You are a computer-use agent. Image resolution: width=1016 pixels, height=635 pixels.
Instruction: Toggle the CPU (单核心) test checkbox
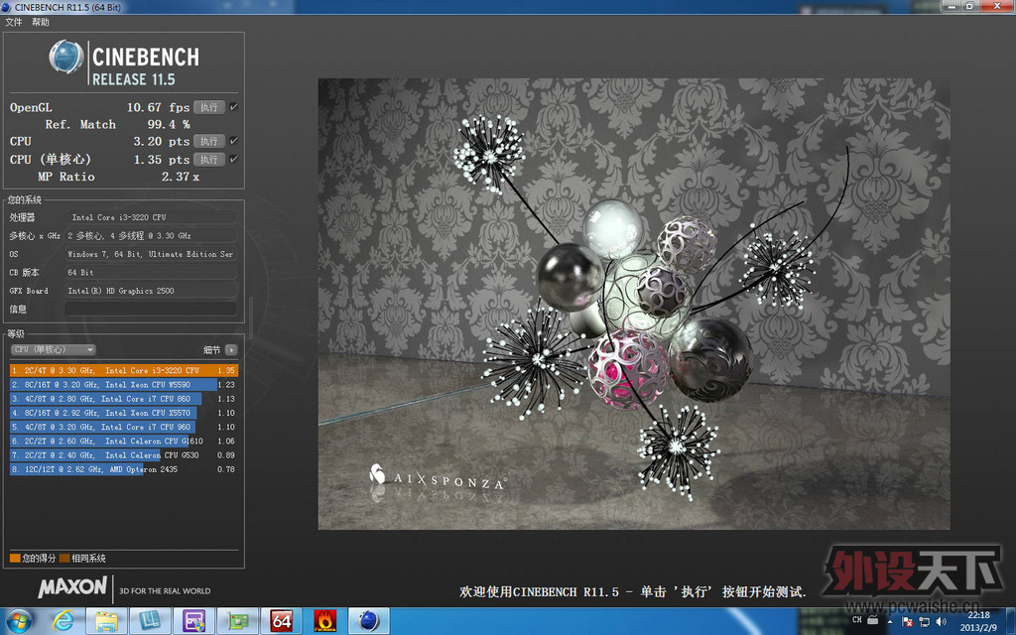tap(234, 159)
